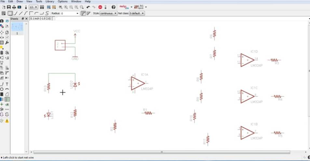Open the Tools menu

(39, 1)
